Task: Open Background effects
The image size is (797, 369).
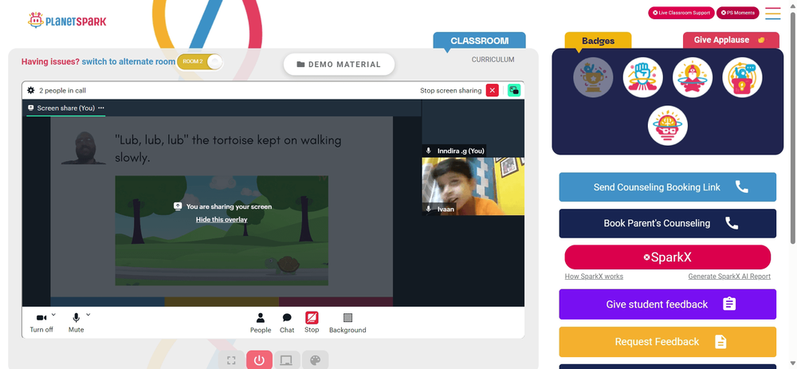Action: pos(347,323)
